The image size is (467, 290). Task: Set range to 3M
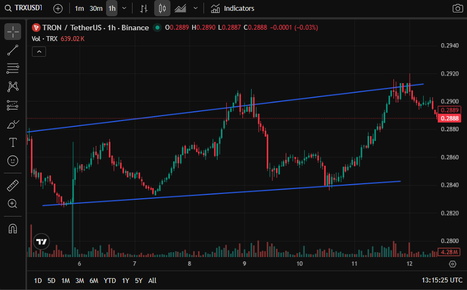pos(80,280)
